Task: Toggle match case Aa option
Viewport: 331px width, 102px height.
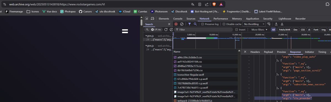Action: coord(159,29)
